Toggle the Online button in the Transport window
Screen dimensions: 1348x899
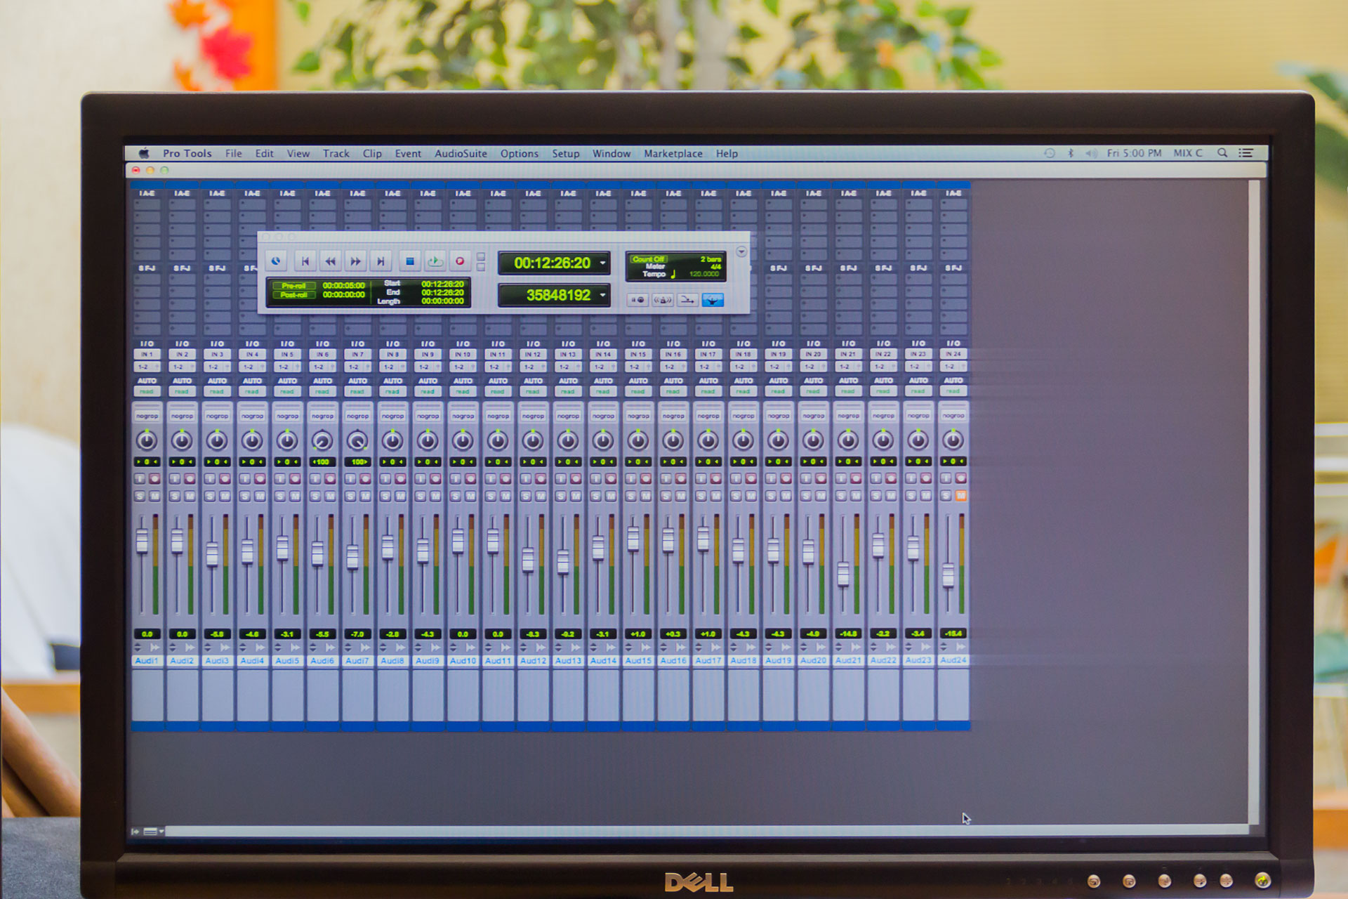[x=277, y=261]
